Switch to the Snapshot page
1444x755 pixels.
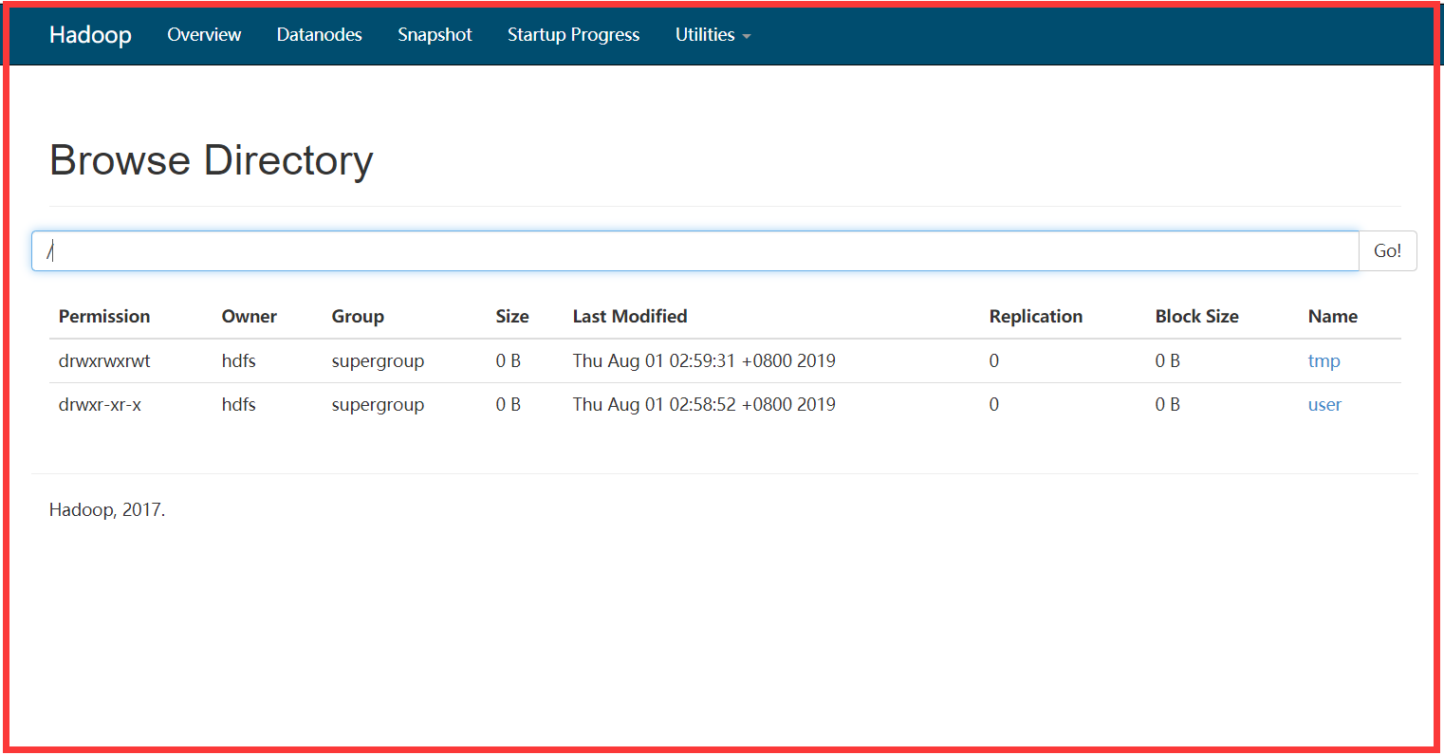(x=435, y=35)
